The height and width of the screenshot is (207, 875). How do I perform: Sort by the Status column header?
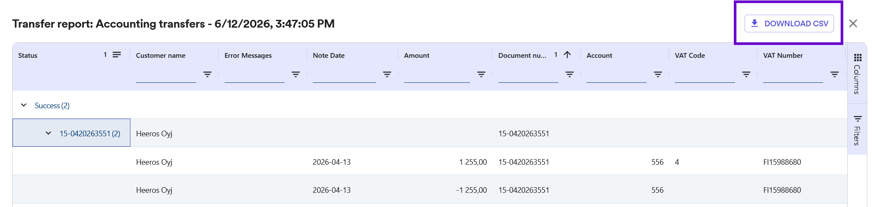click(28, 55)
